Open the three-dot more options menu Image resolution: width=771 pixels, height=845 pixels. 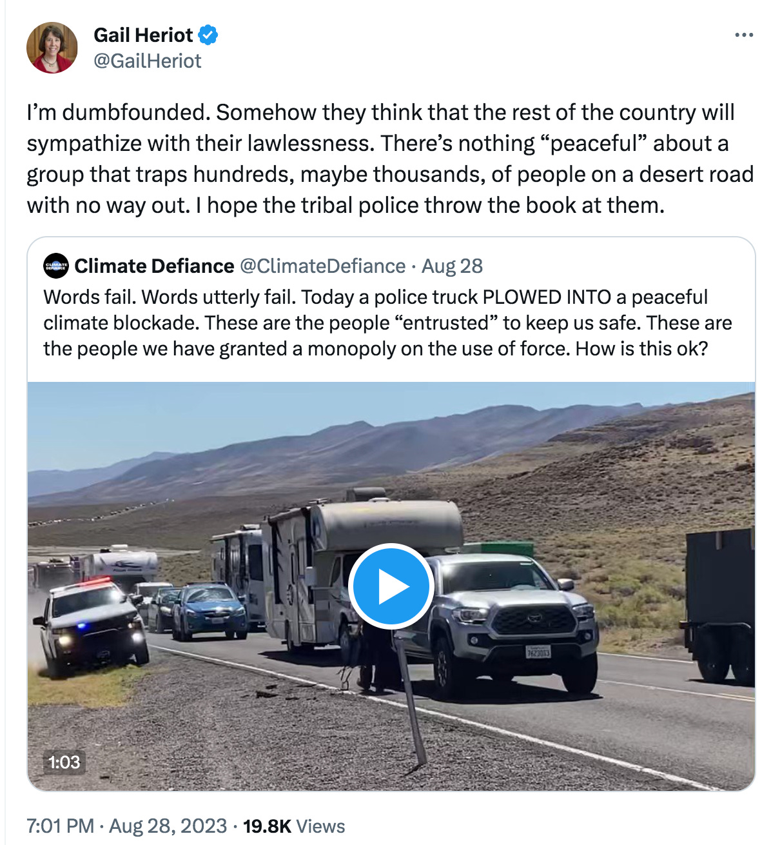[744, 35]
